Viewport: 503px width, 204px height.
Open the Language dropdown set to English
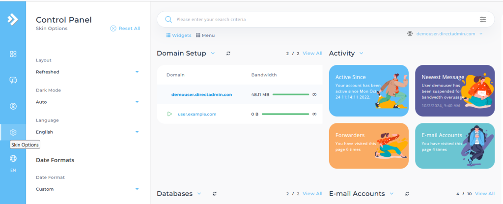coord(87,132)
